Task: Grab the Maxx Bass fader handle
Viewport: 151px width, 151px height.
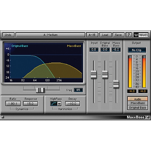Action: 116,84
